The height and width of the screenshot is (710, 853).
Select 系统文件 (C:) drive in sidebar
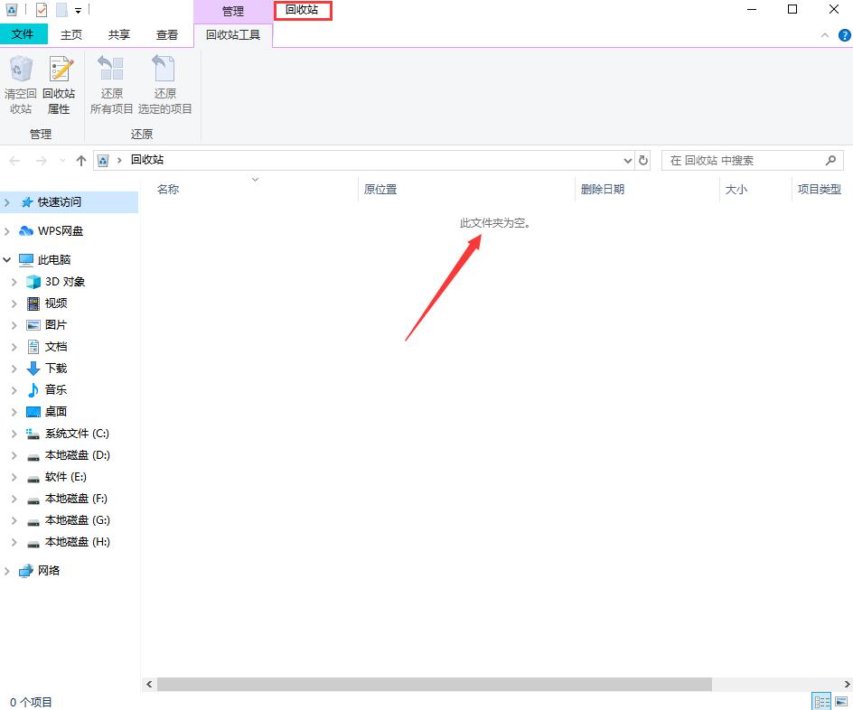tap(77, 434)
